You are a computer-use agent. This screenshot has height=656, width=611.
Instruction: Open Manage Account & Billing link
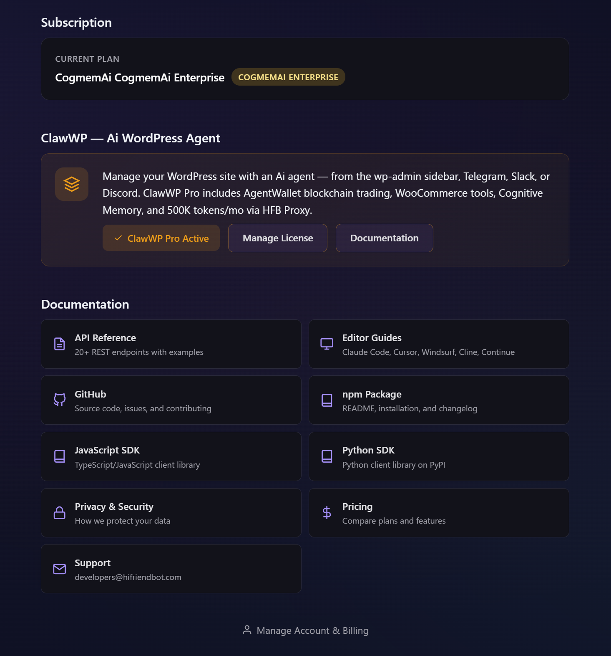point(312,631)
